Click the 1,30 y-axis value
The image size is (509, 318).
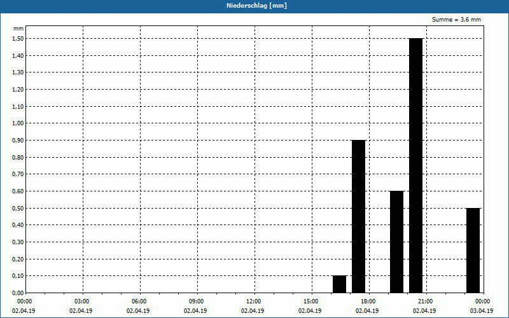18,73
